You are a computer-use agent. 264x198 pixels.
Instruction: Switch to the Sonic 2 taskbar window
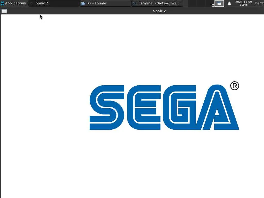tap(54, 3)
